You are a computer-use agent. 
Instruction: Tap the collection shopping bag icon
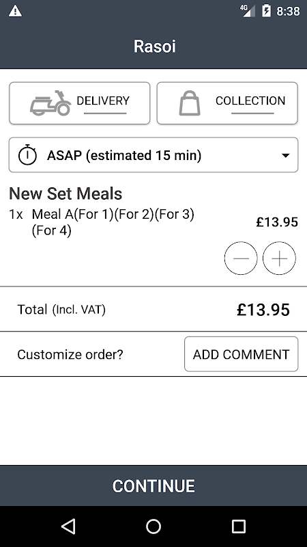click(190, 103)
